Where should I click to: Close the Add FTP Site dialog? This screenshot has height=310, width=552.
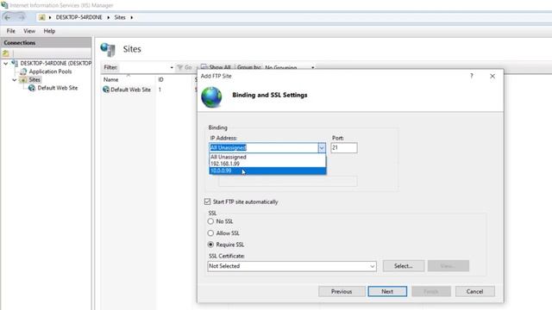click(492, 76)
